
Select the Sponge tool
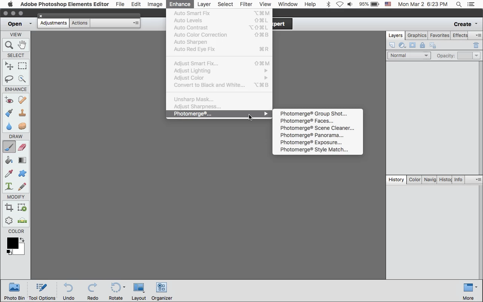(22, 126)
